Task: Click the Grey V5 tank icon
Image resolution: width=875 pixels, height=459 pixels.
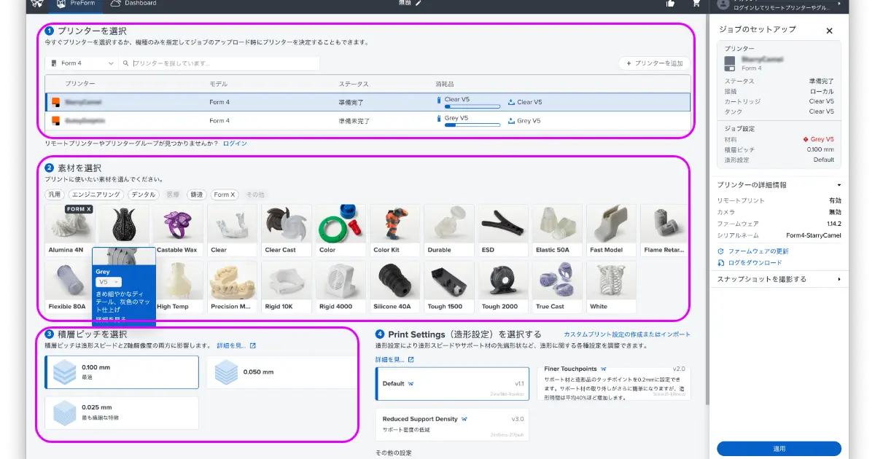Action: 511,121
